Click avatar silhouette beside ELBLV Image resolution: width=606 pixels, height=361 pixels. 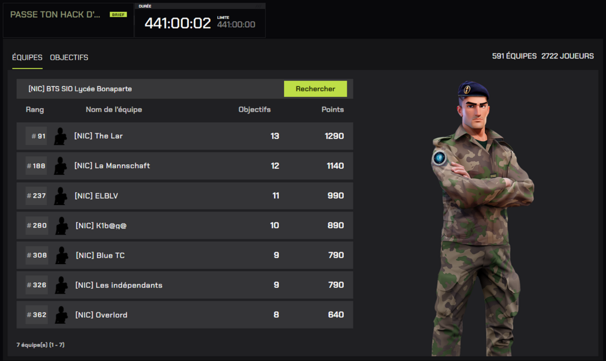[x=60, y=196]
